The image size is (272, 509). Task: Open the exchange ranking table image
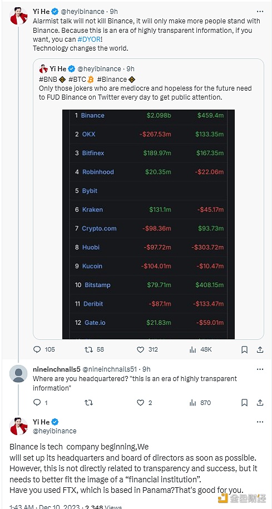[149, 224]
